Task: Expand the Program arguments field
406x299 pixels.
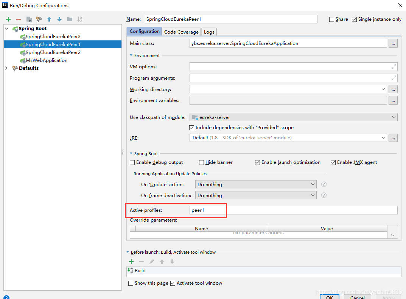Action: pyautogui.click(x=394, y=78)
